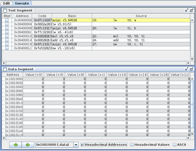Click the Source column header
196x151 pixels.
[x=141, y=16]
